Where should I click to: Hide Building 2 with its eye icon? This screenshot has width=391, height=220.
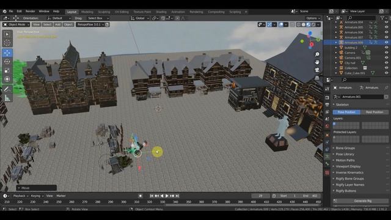386,48
